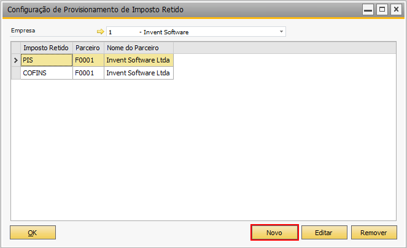Click the Parceiro column header
The height and width of the screenshot is (248, 407).
[88, 48]
